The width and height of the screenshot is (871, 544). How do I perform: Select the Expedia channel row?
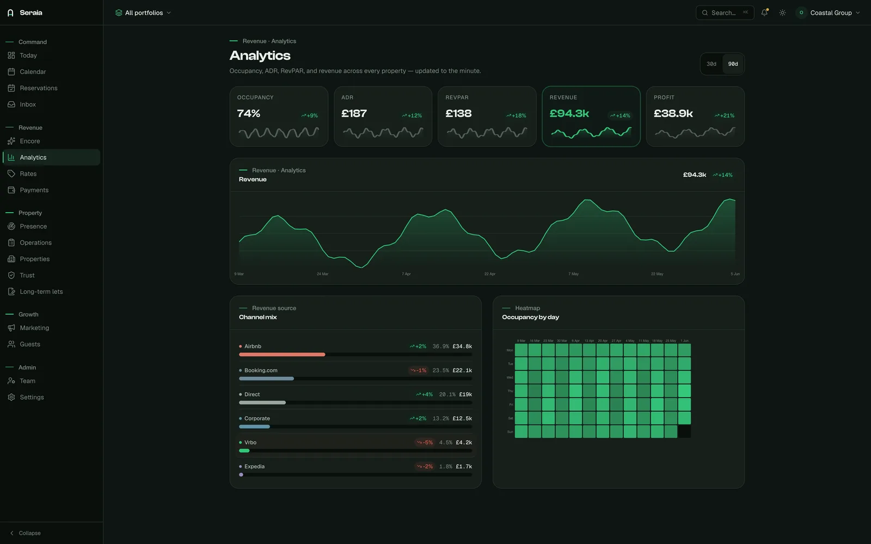pos(355,469)
